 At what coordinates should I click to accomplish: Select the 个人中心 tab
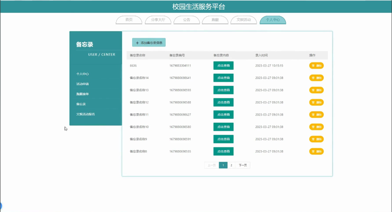pyautogui.click(x=273, y=20)
